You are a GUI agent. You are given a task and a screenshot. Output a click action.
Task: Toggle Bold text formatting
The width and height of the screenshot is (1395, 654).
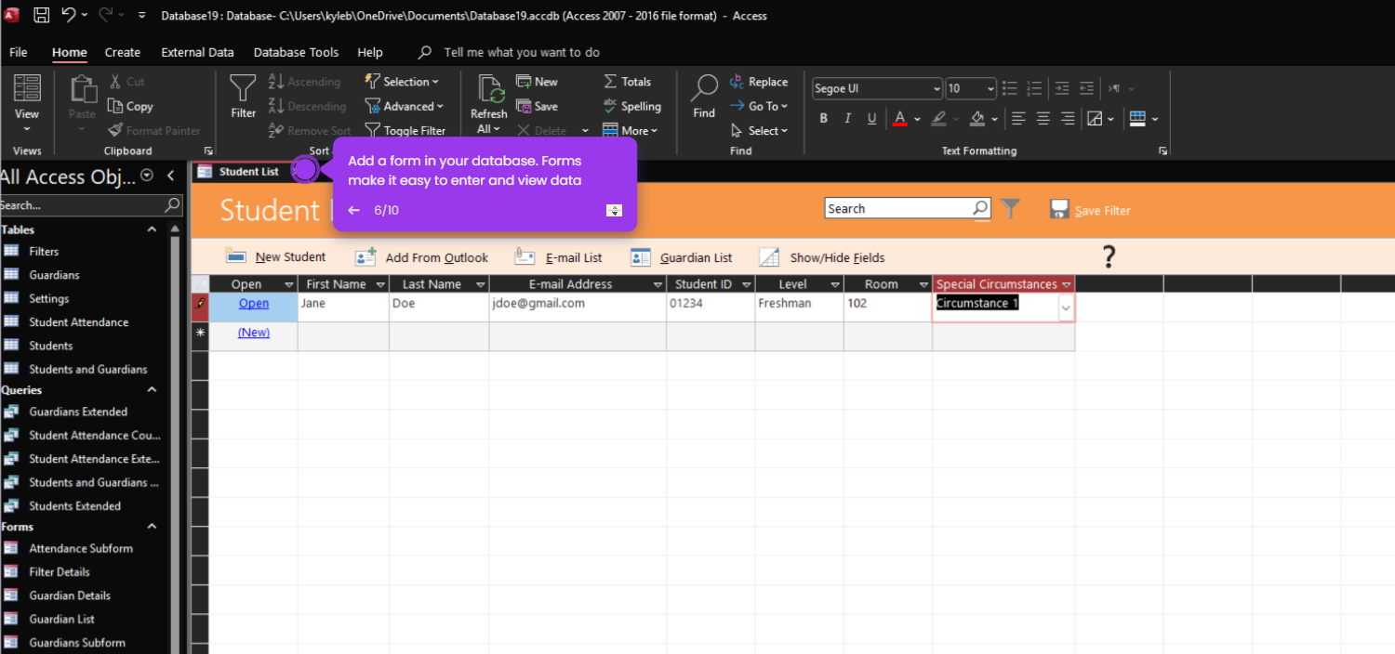click(x=823, y=118)
